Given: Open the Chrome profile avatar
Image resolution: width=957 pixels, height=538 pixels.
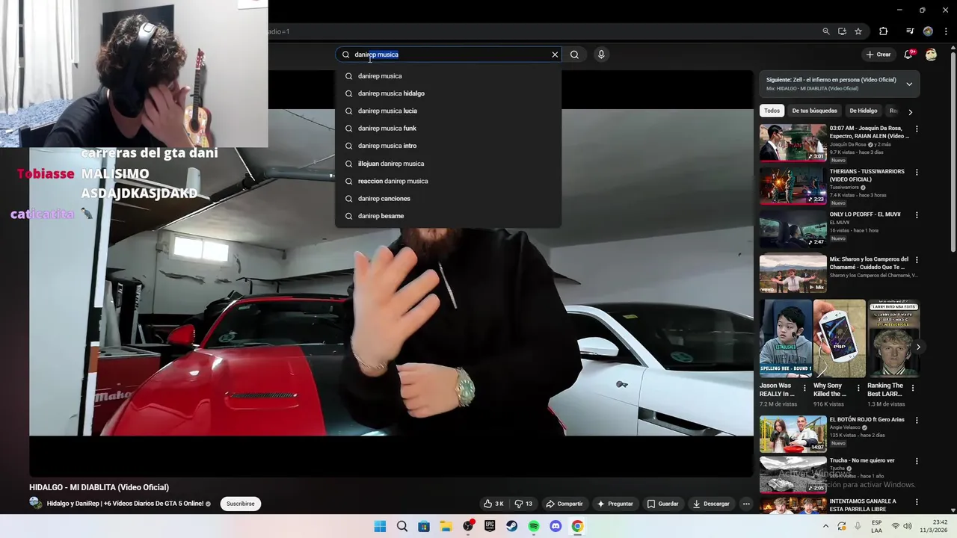Looking at the screenshot, I should point(928,31).
